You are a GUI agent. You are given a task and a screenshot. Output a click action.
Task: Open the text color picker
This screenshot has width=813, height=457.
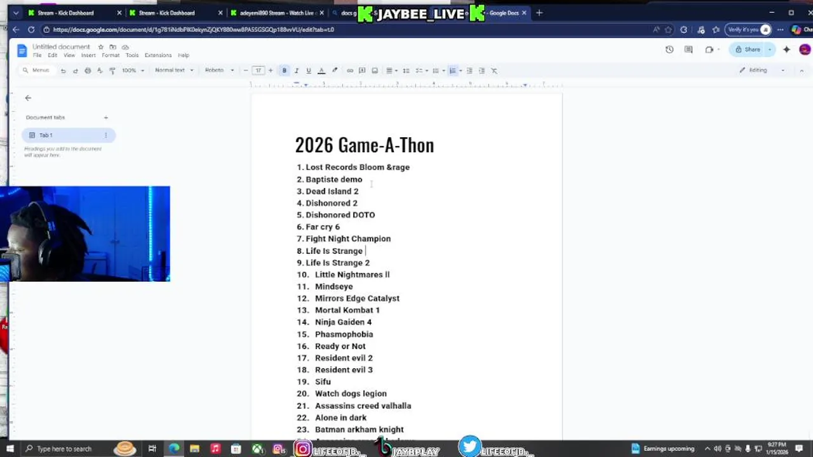coord(321,70)
